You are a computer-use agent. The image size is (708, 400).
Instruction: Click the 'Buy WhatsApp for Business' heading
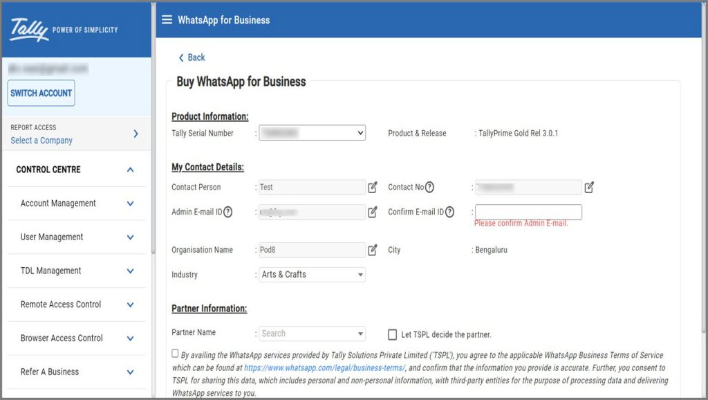pyautogui.click(x=241, y=82)
